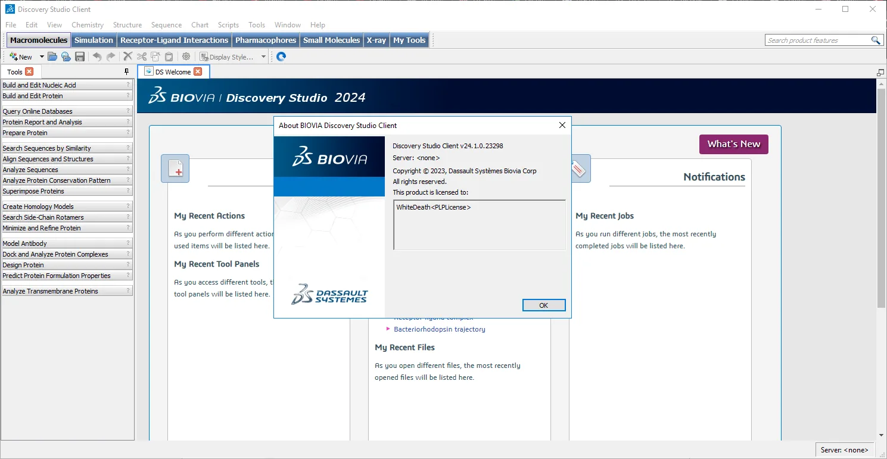Click the search magnifier icon
Viewport: 887px width, 459px height.
coord(876,40)
